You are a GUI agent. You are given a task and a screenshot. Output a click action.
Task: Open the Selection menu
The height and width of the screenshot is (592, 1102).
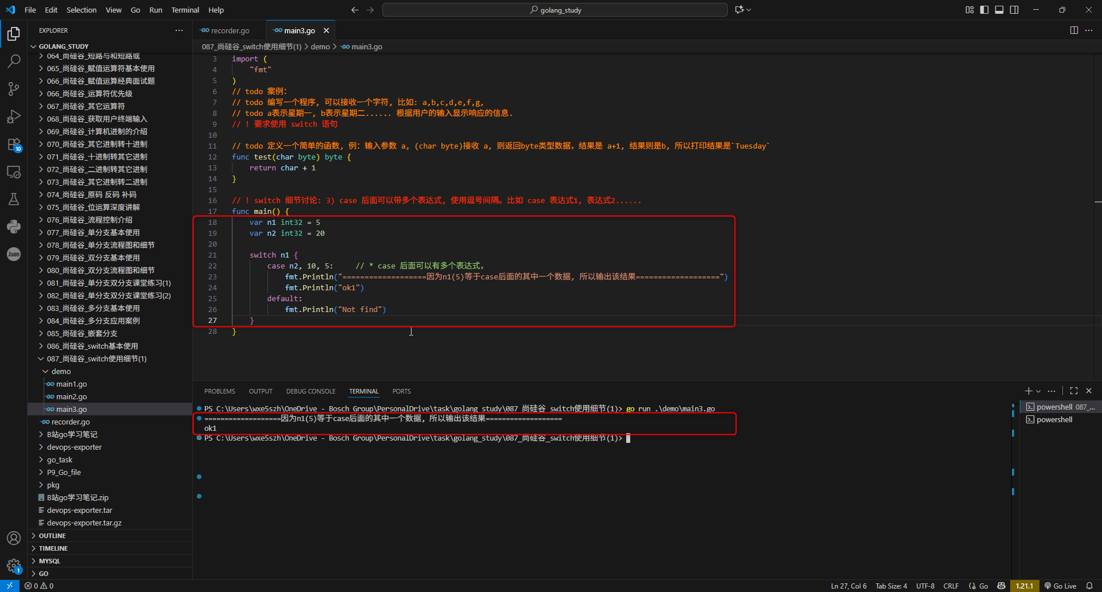pyautogui.click(x=82, y=10)
